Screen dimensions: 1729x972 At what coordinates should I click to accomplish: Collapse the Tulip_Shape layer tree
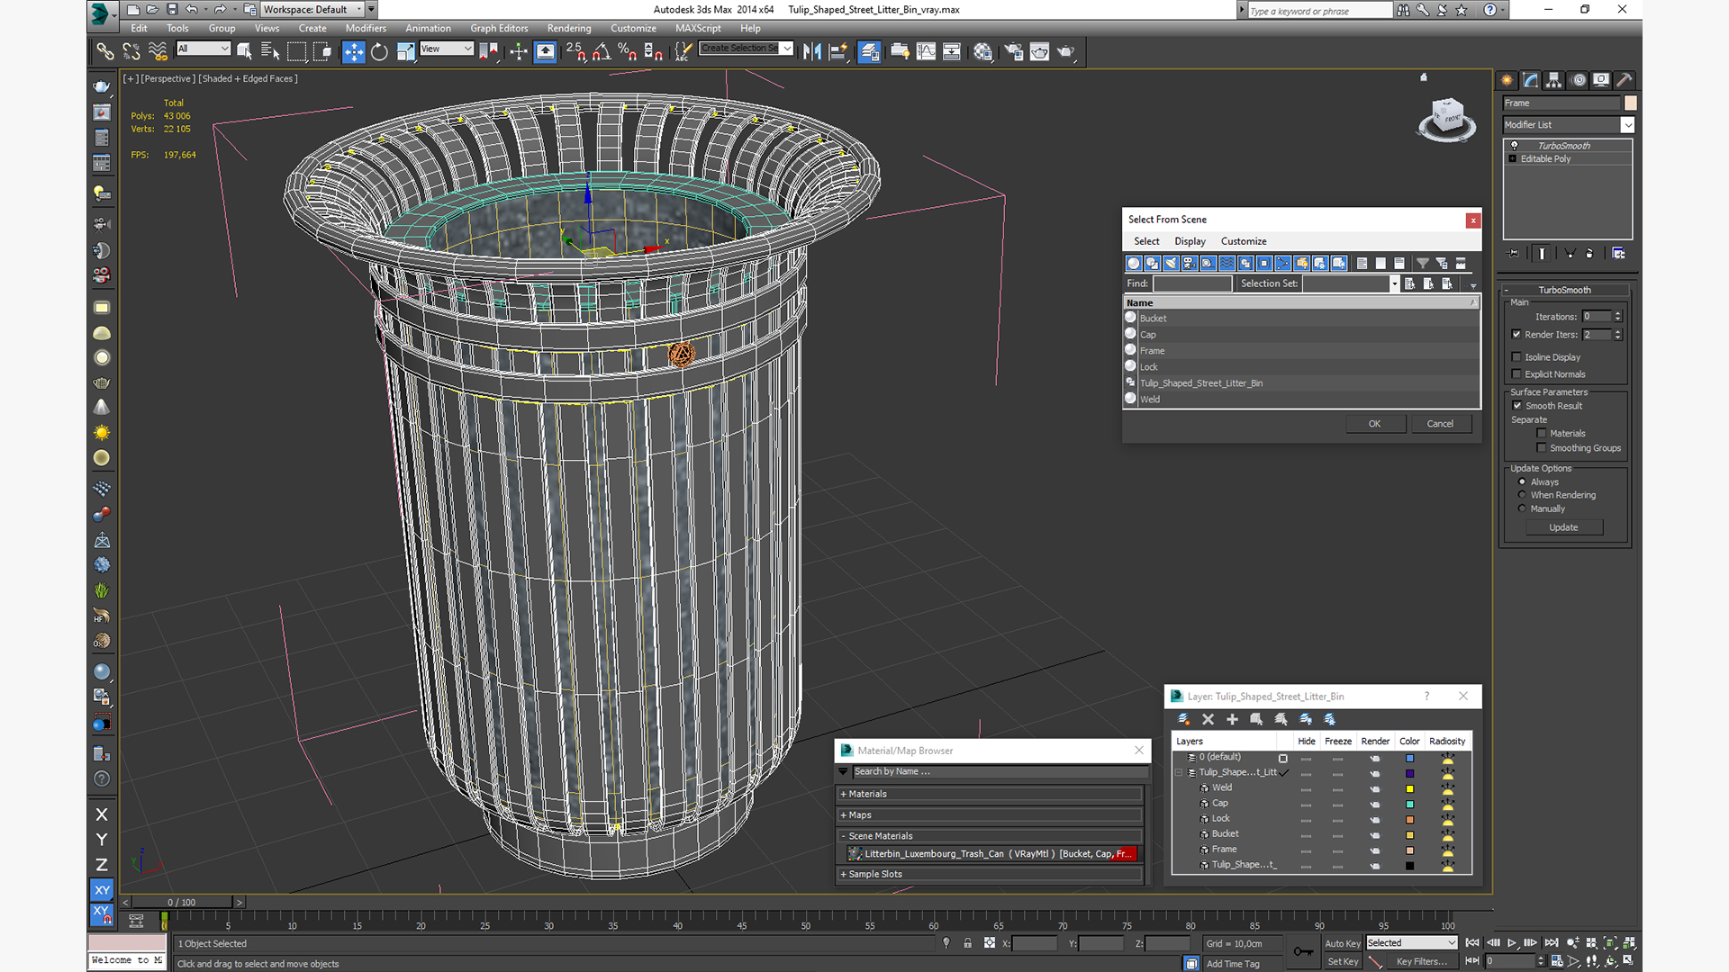[1178, 772]
